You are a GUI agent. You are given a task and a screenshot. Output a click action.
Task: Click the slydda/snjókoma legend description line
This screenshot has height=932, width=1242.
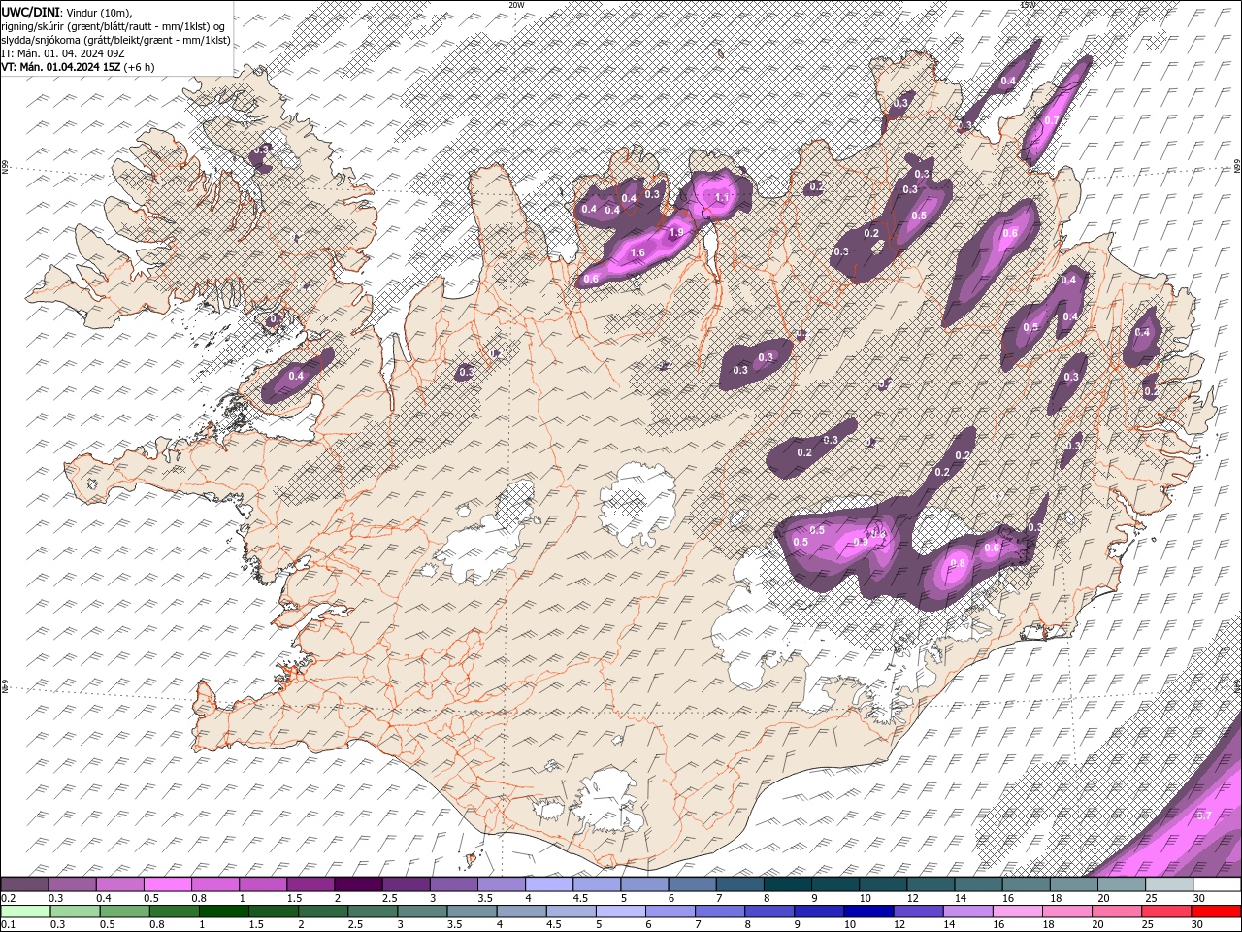pyautogui.click(x=115, y=40)
